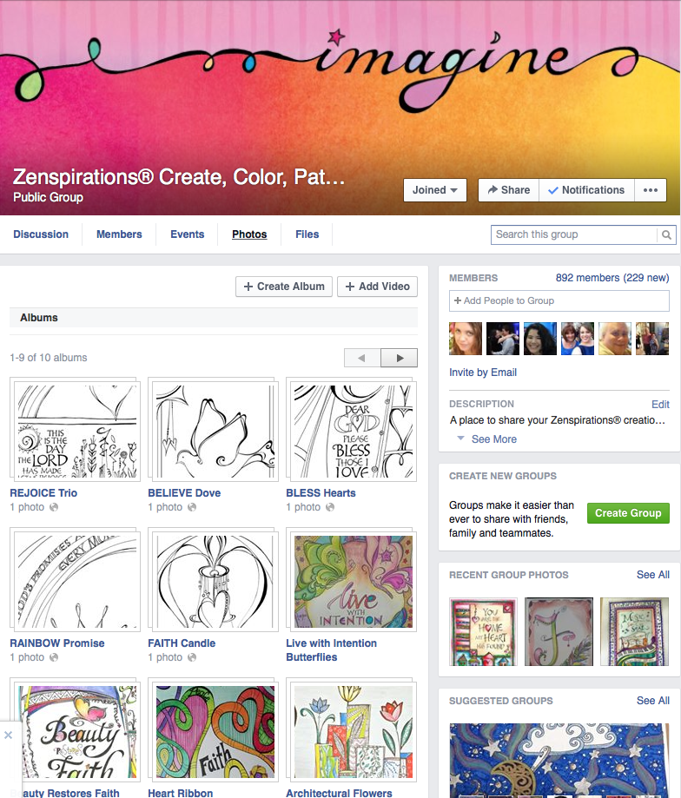Switch to the Members tab
The image size is (681, 798).
tap(119, 234)
